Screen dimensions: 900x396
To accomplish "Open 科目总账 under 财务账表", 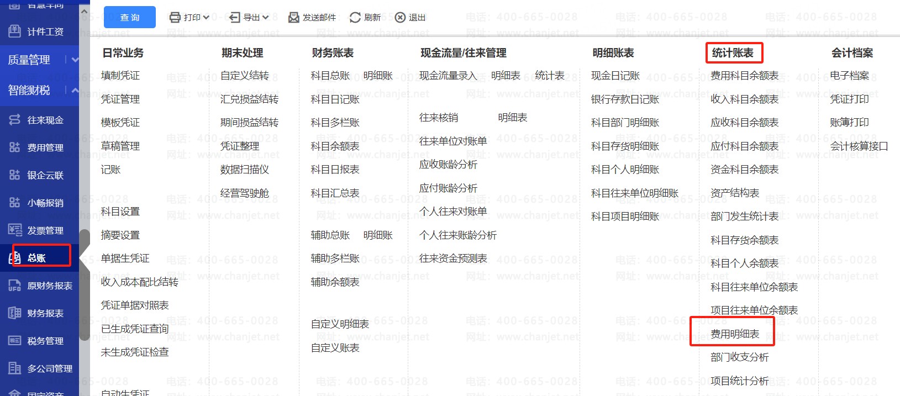I will click(330, 76).
